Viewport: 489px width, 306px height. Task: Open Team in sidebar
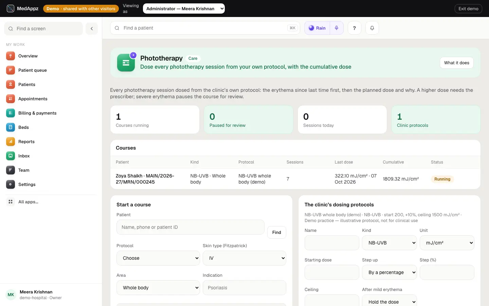[x=51, y=170]
